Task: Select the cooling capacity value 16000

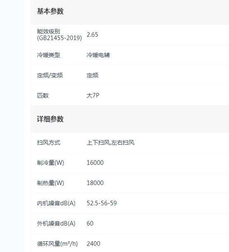Action: 95,163
